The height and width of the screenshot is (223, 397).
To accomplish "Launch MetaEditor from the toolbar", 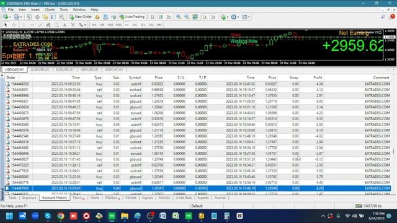I will coord(97,17).
